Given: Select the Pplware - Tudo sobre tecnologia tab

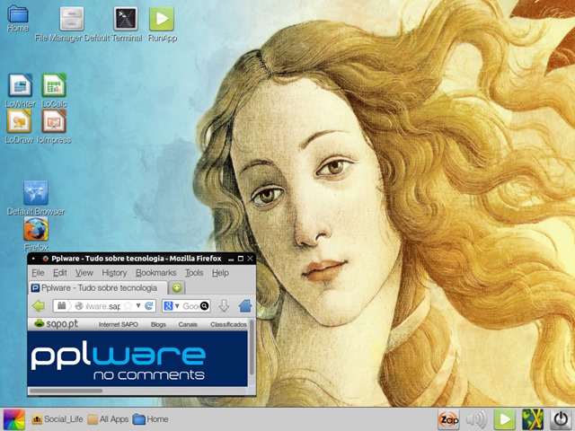Looking at the screenshot, I should pos(98,288).
